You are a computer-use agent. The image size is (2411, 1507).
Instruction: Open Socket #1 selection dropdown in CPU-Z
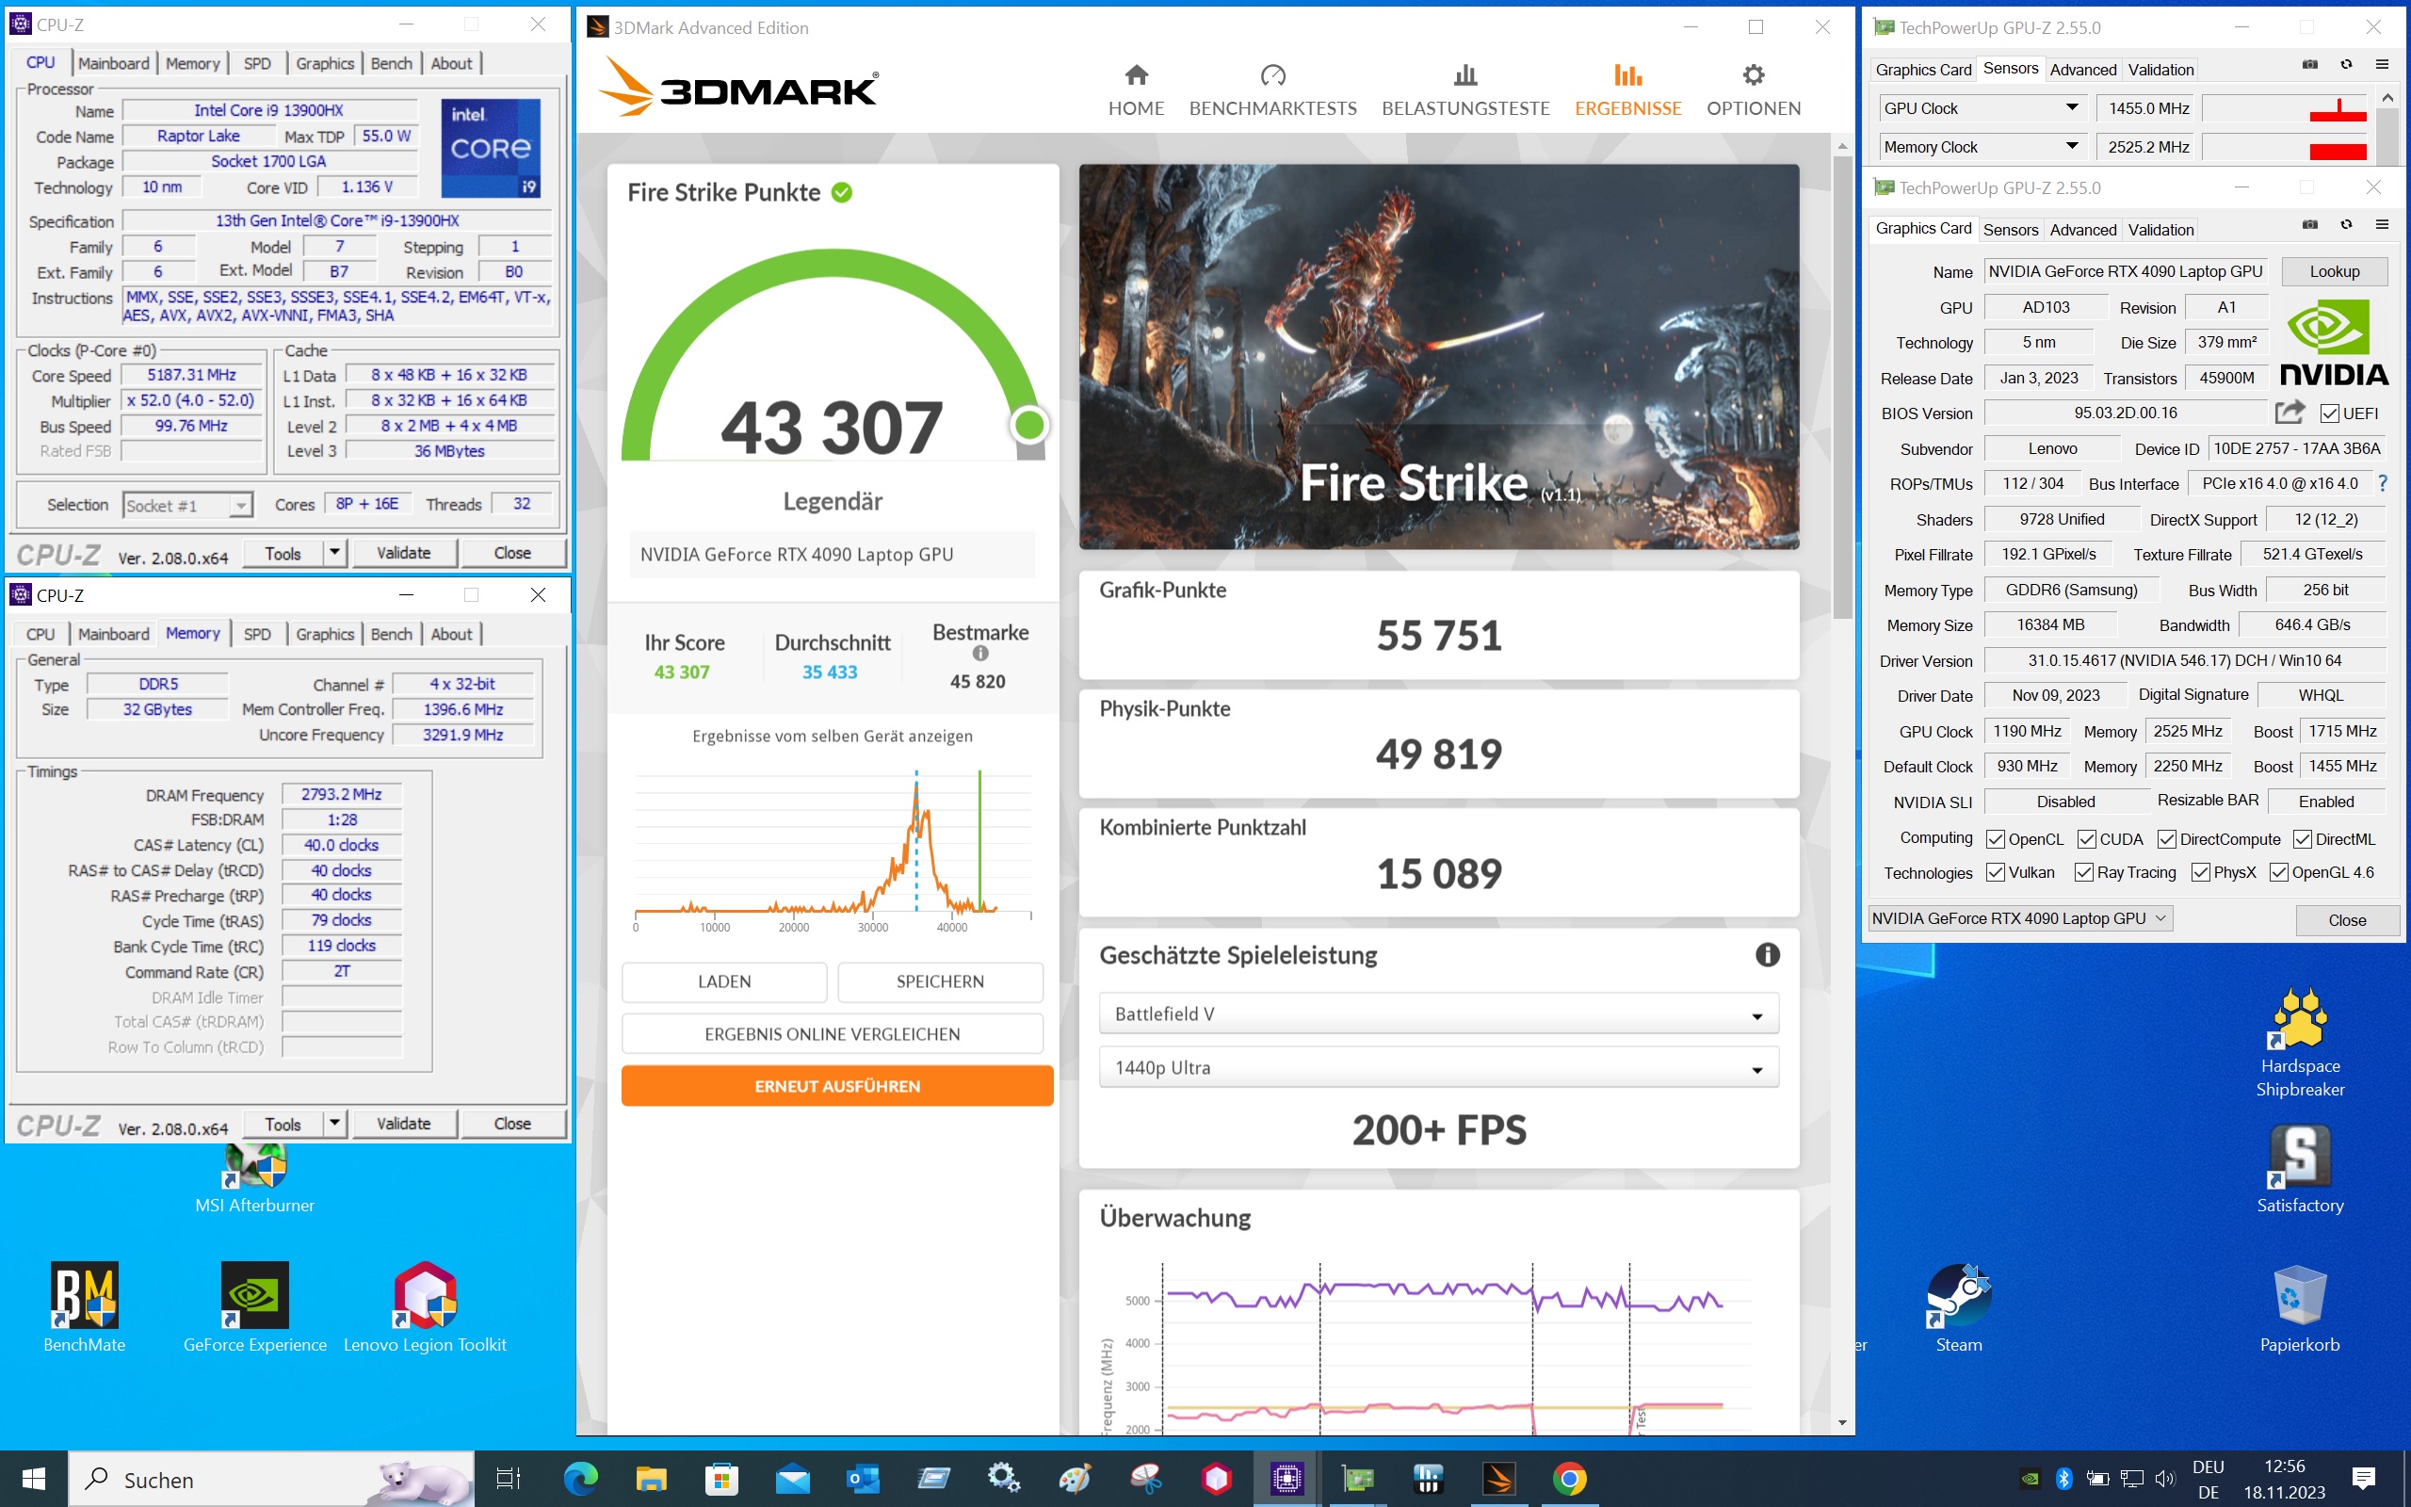coord(187,506)
